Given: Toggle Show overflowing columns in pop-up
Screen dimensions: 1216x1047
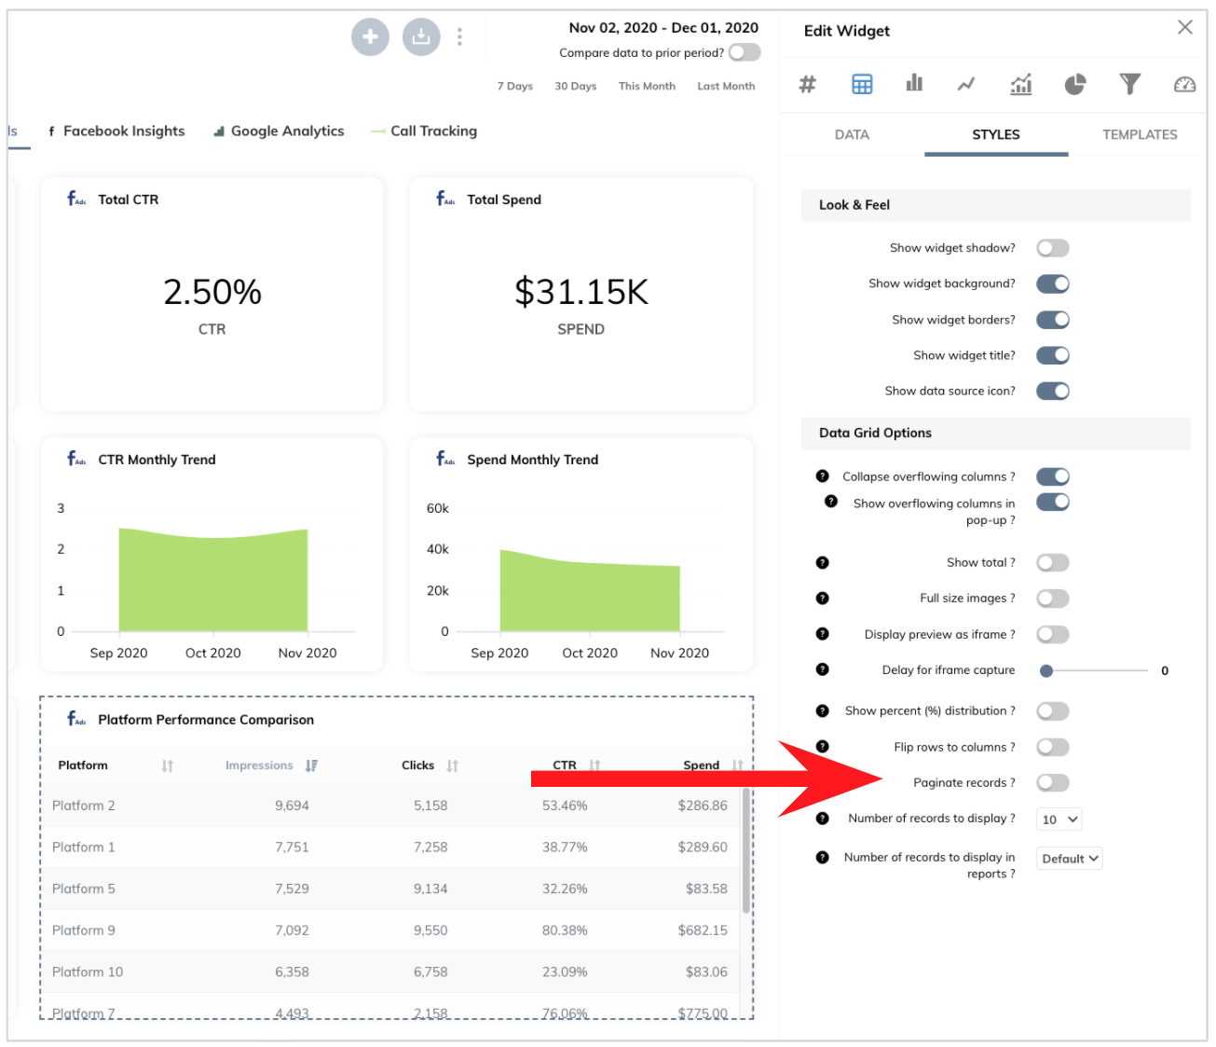Looking at the screenshot, I should coord(1053,502).
